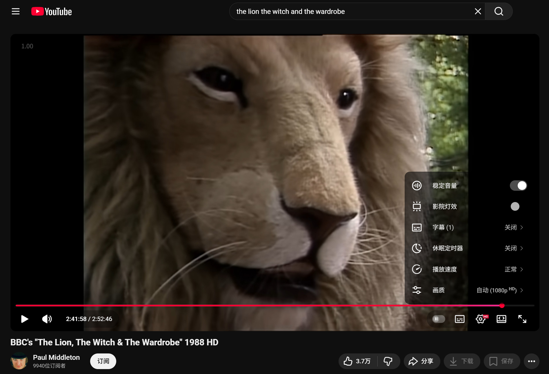Mute the video volume
Image resolution: width=549 pixels, height=374 pixels.
click(47, 319)
